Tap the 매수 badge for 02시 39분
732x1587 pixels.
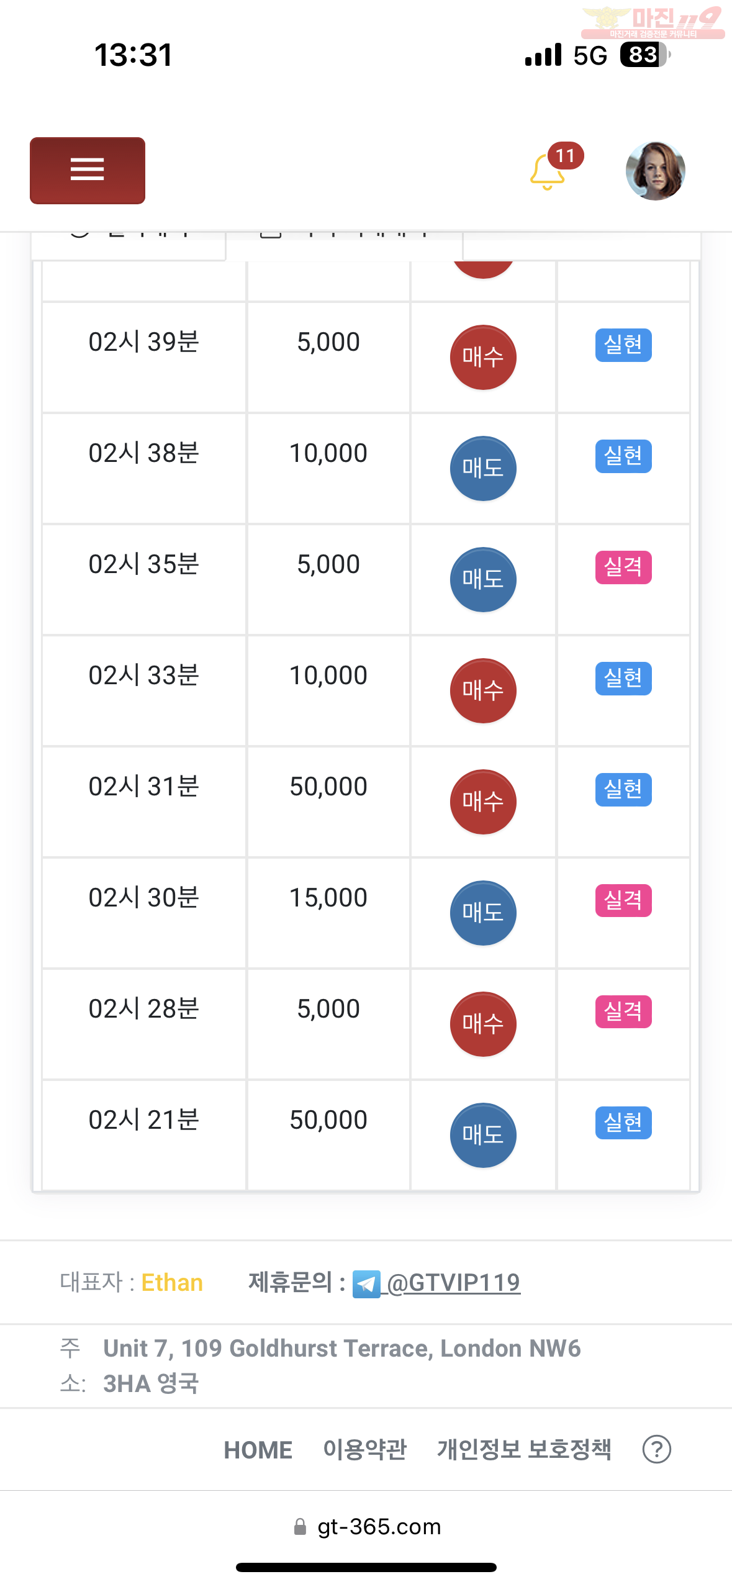pyautogui.click(x=483, y=358)
